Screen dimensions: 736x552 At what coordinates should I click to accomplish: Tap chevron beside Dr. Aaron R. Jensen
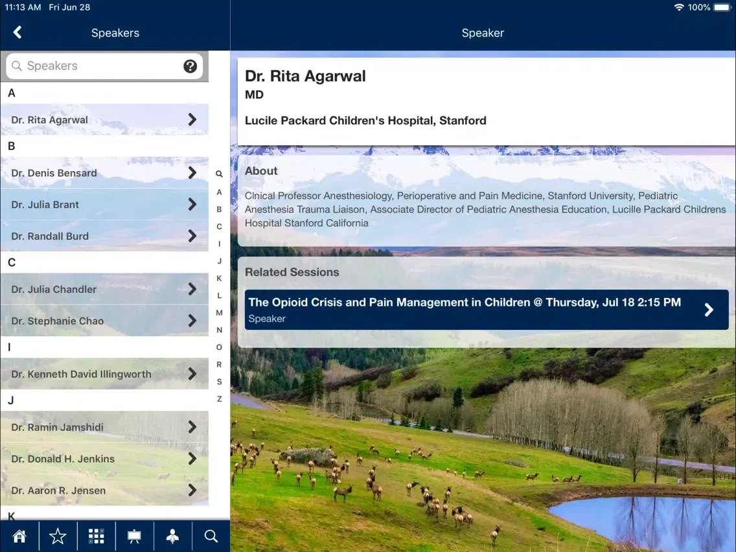point(192,490)
